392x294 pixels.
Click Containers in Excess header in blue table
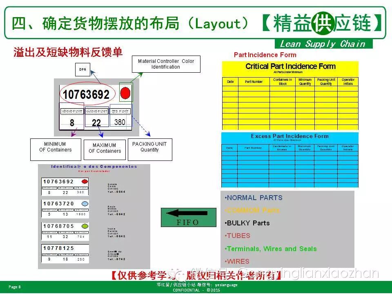pos(282,148)
